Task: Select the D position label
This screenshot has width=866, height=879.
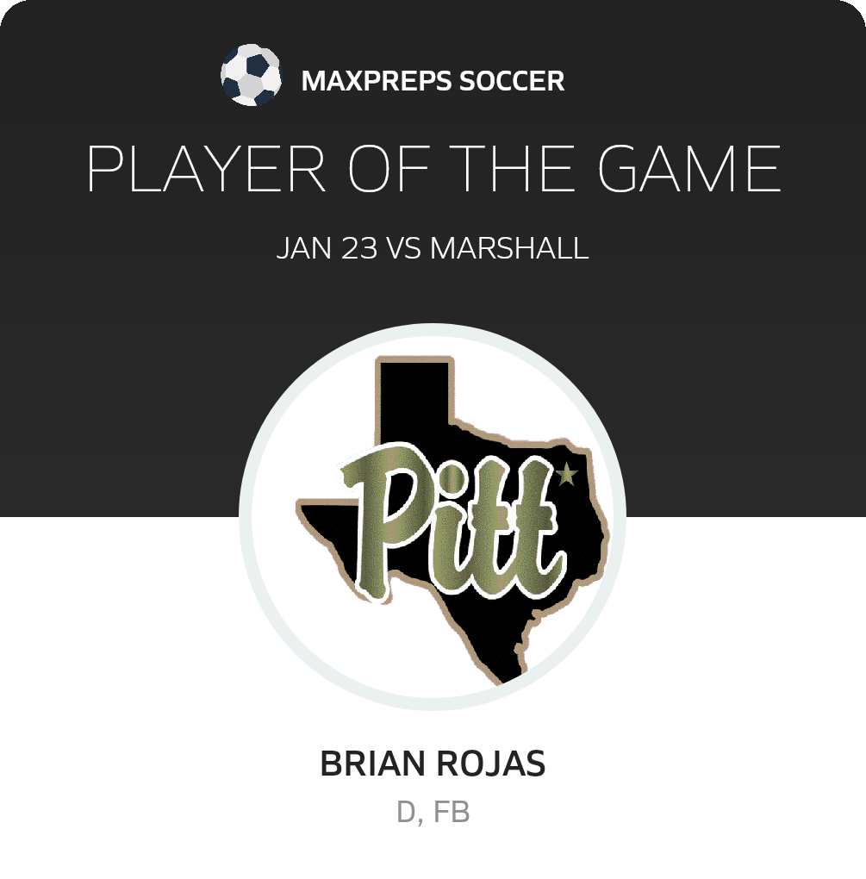Action: (407, 813)
